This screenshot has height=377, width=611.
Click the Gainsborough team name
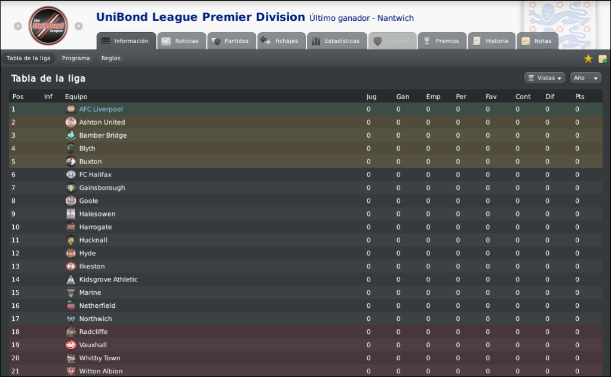coord(102,188)
